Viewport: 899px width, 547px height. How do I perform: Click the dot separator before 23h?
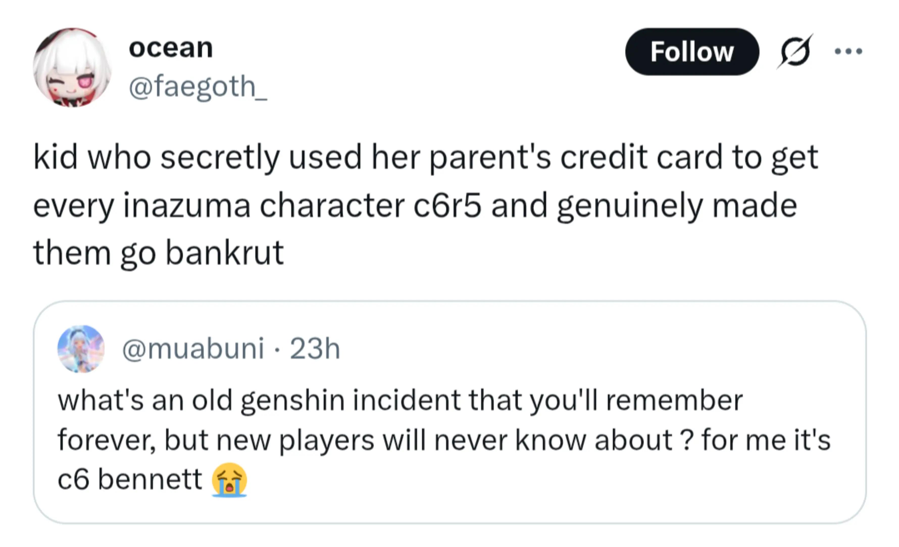277,349
